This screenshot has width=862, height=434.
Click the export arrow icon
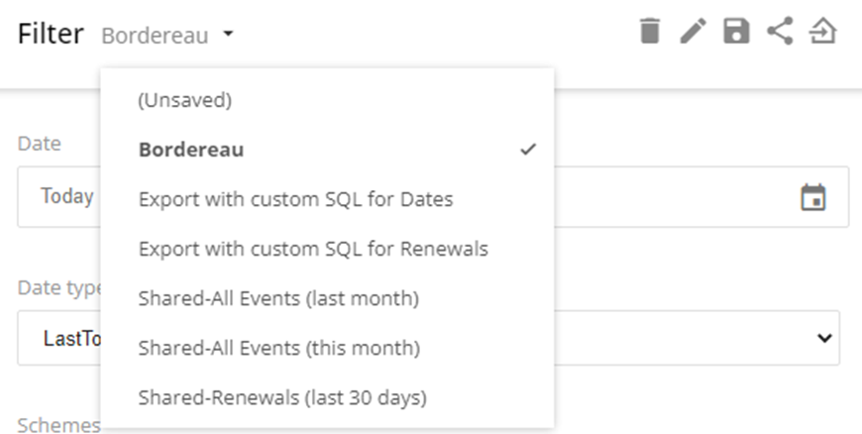tap(823, 31)
